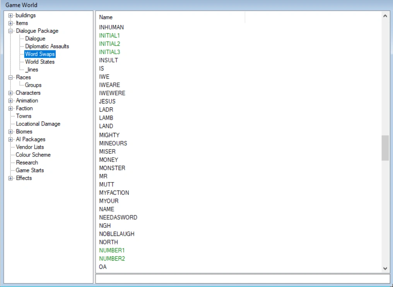Screen dimensions: 393x287
Task: Select the green NUMBER2 entry
Action: 112,259
